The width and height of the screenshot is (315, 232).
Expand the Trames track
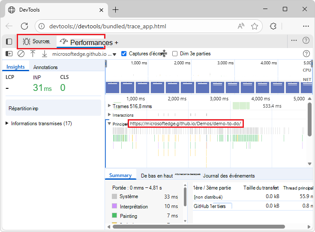pyautogui.click(x=109, y=105)
